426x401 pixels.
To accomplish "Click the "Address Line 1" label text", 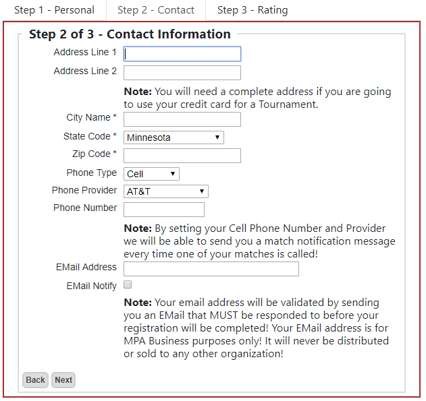I will (85, 53).
